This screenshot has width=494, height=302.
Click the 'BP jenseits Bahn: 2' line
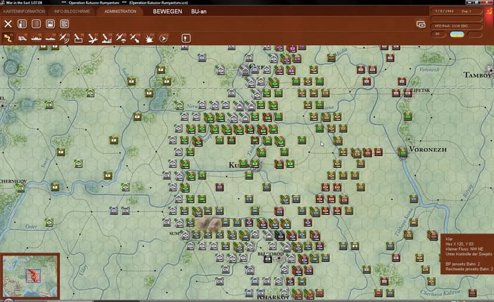point(462,264)
